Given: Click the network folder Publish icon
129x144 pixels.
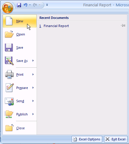Looking at the screenshot, I should pos(9,114).
